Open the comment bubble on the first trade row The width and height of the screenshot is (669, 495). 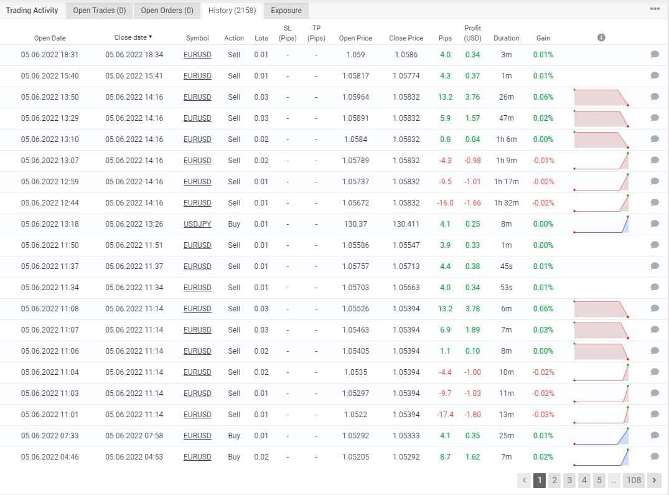[x=655, y=54]
